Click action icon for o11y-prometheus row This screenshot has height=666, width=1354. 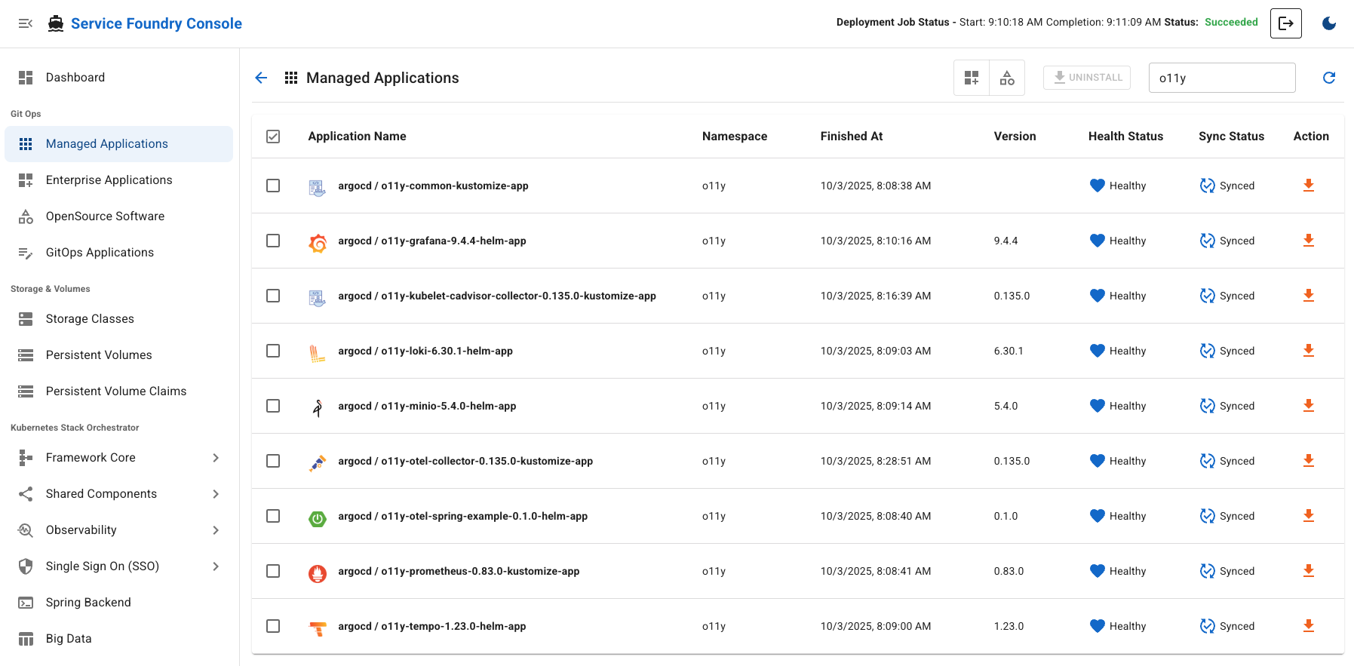(x=1309, y=571)
